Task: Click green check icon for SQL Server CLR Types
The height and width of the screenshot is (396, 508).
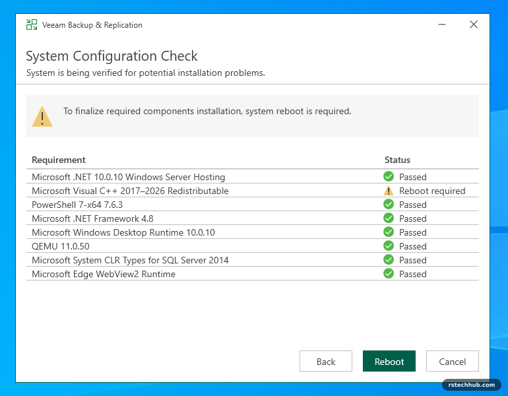Action: pyautogui.click(x=389, y=260)
